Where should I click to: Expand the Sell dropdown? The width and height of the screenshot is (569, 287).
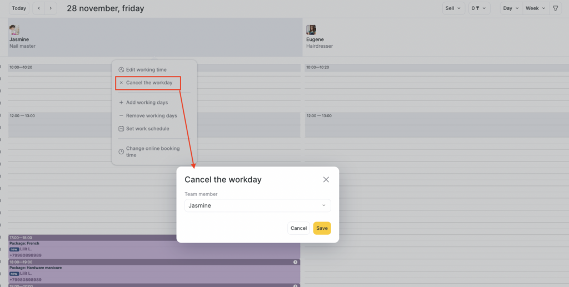pos(453,8)
